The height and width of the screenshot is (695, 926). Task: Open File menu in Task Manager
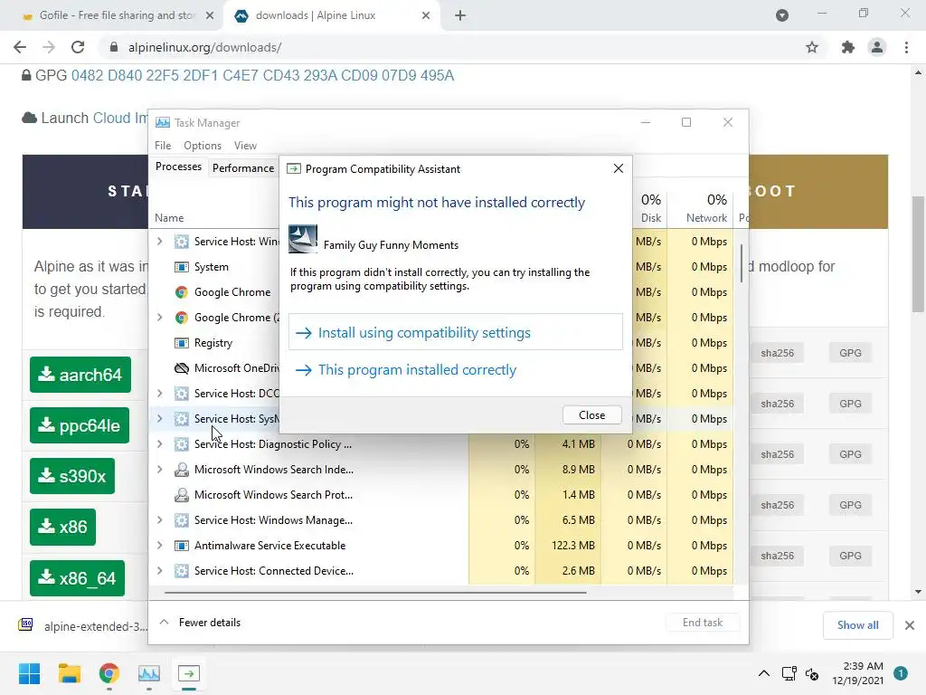pos(163,146)
